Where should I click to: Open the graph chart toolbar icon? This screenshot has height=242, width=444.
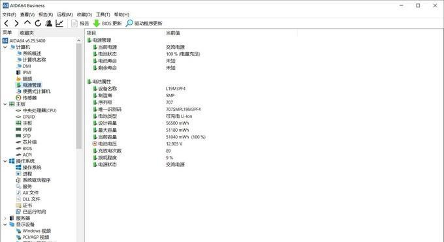pos(59,23)
